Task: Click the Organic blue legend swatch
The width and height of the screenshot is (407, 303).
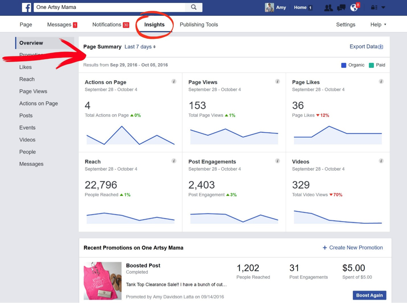Action: click(344, 65)
